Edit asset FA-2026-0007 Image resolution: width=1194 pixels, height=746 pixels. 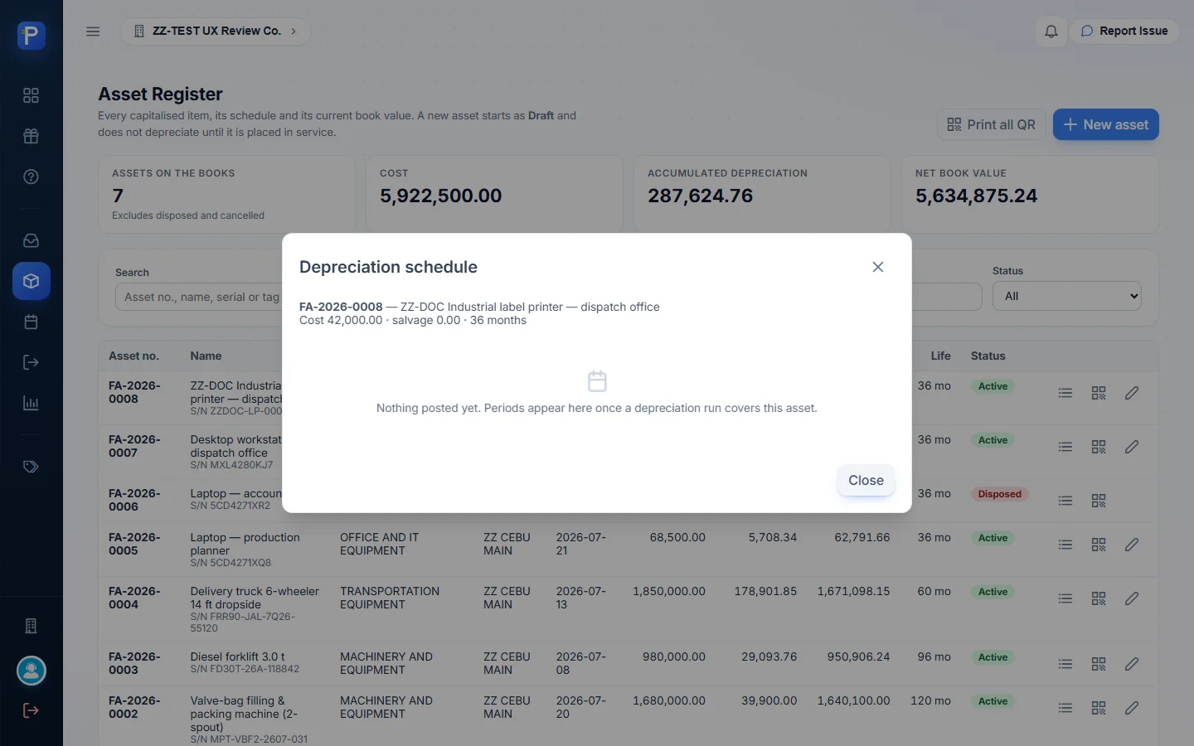click(x=1132, y=447)
